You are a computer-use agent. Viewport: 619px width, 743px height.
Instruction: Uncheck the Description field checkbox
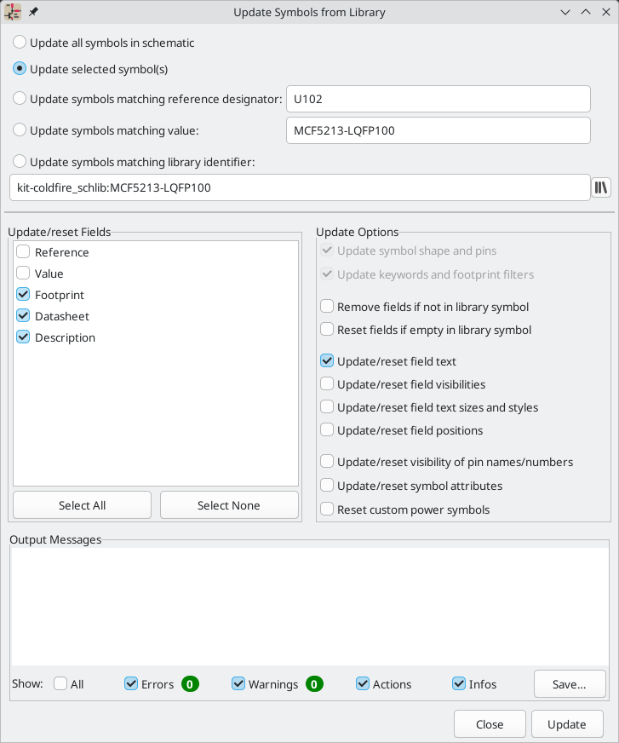pos(23,337)
